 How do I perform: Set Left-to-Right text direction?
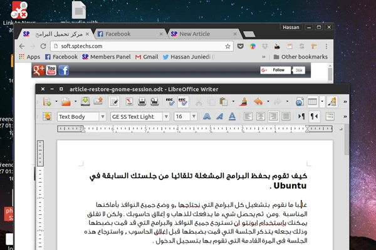301,116
